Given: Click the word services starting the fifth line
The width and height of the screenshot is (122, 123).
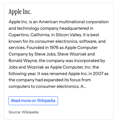Looking at the screenshot, I should (17, 48).
